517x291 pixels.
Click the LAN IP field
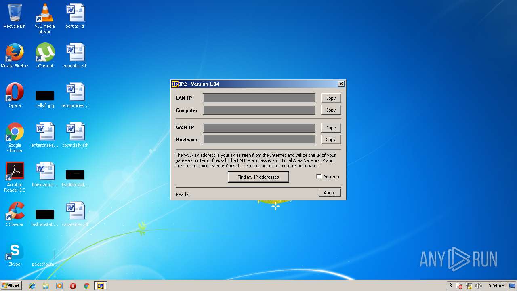click(x=259, y=98)
